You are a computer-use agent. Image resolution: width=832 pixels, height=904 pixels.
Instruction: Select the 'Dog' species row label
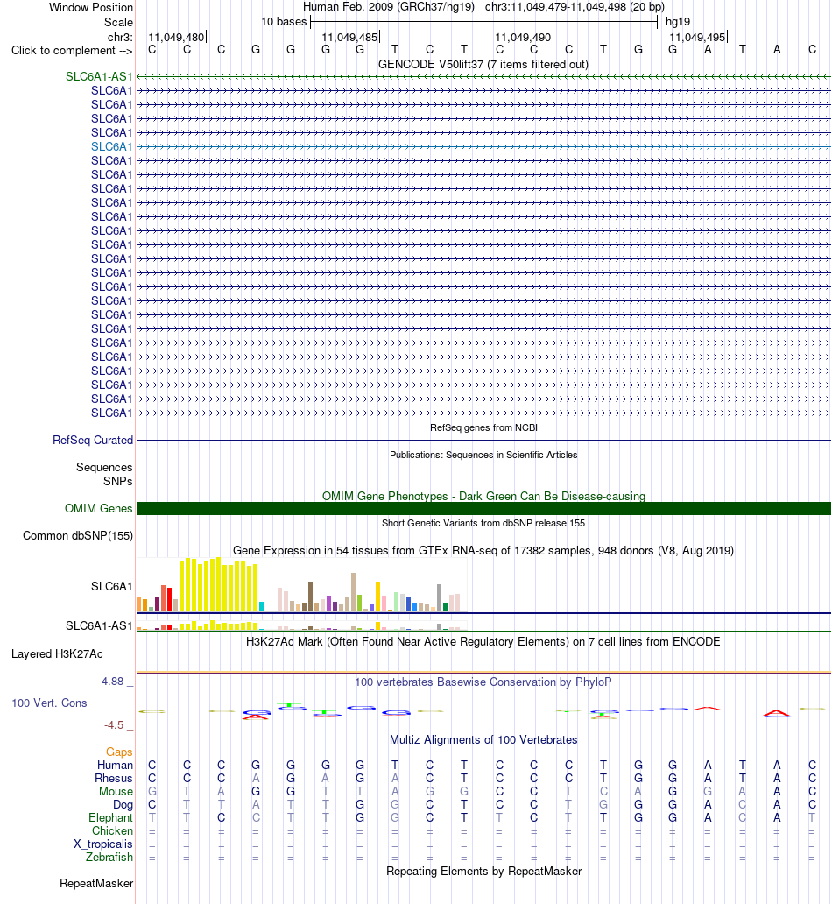tap(123, 805)
